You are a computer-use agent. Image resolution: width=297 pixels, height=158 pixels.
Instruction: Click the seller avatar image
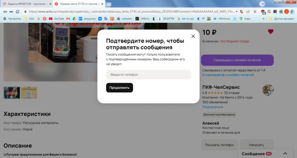click(x=268, y=90)
